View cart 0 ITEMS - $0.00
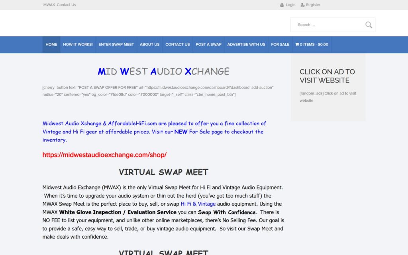The height and width of the screenshot is (255, 408). 312,45
